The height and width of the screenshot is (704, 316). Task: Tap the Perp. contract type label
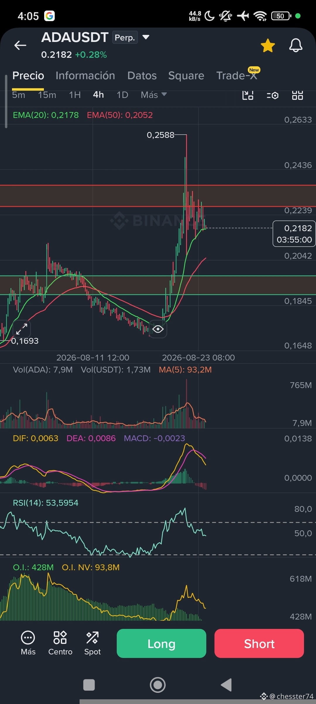tap(125, 38)
